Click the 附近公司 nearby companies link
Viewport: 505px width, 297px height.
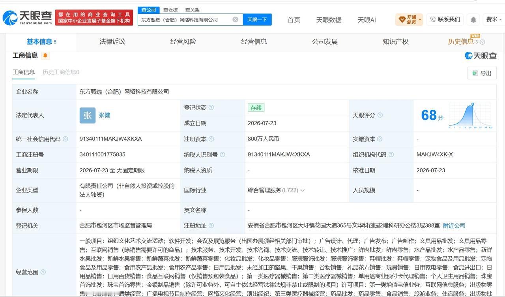point(454,226)
